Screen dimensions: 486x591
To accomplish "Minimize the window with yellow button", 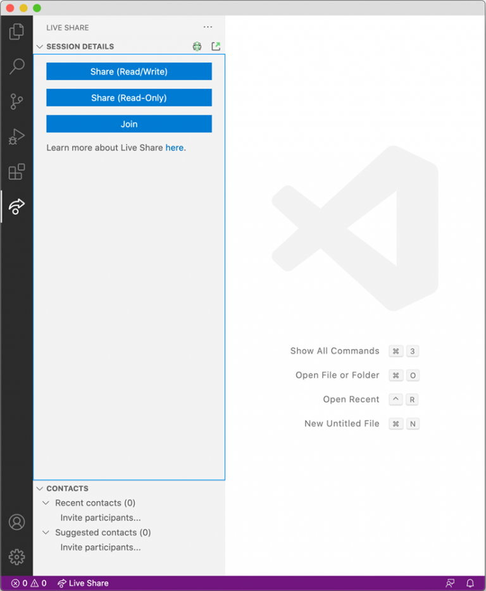I will tap(23, 8).
